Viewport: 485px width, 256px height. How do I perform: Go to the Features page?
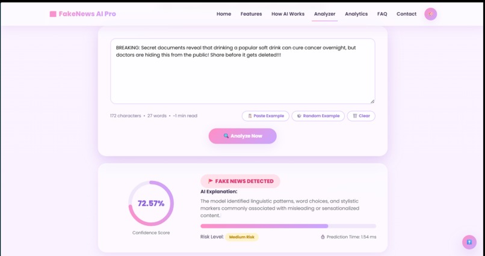coord(251,14)
